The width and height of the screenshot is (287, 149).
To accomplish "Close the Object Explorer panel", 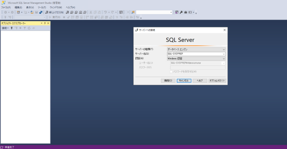I will tap(48, 23).
